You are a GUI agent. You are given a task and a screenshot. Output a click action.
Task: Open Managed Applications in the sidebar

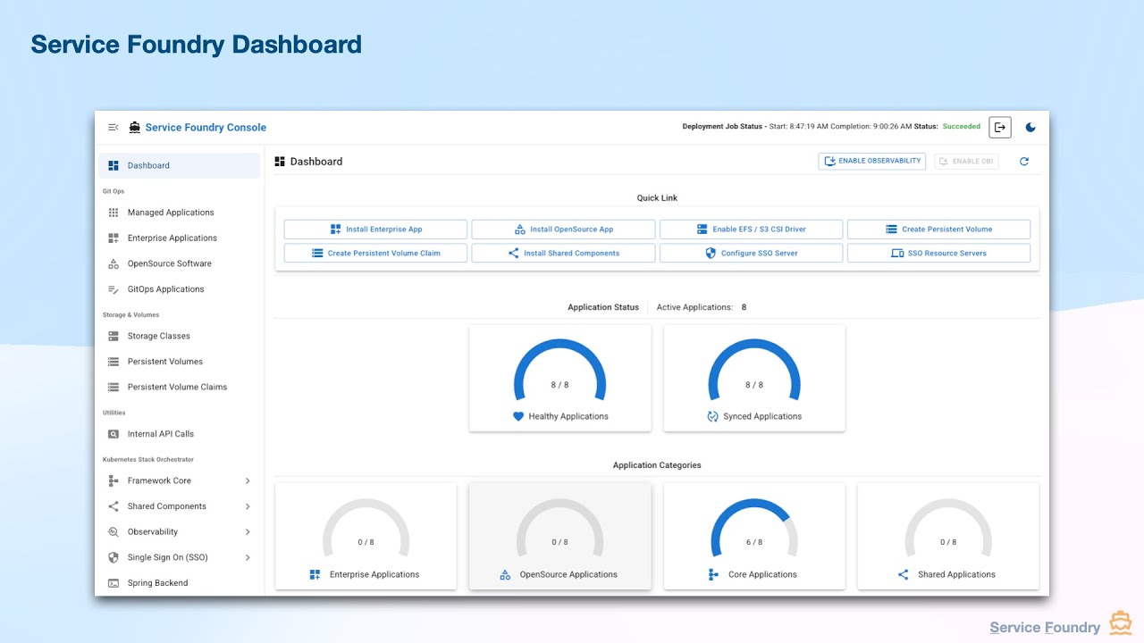(180, 213)
